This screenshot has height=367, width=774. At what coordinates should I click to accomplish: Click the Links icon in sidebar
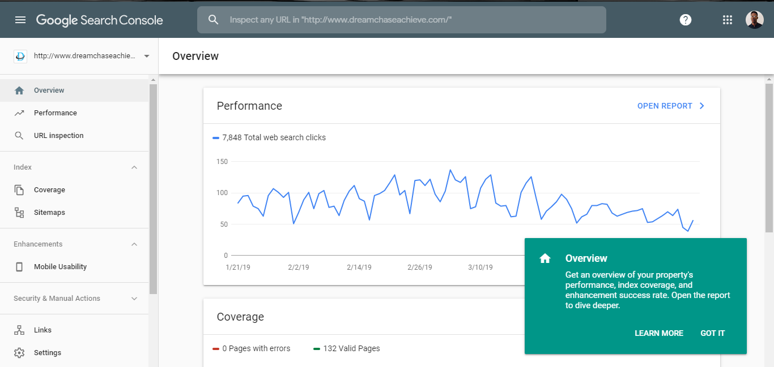click(x=20, y=330)
